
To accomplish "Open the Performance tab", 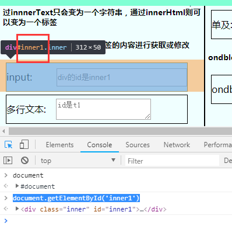I will [217, 145].
